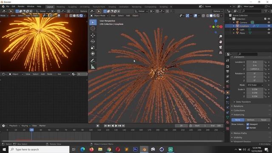Image resolution: width=272 pixels, height=153 pixels.
Task: Expand the Camera item in the outliner
Action: pos(234,23)
